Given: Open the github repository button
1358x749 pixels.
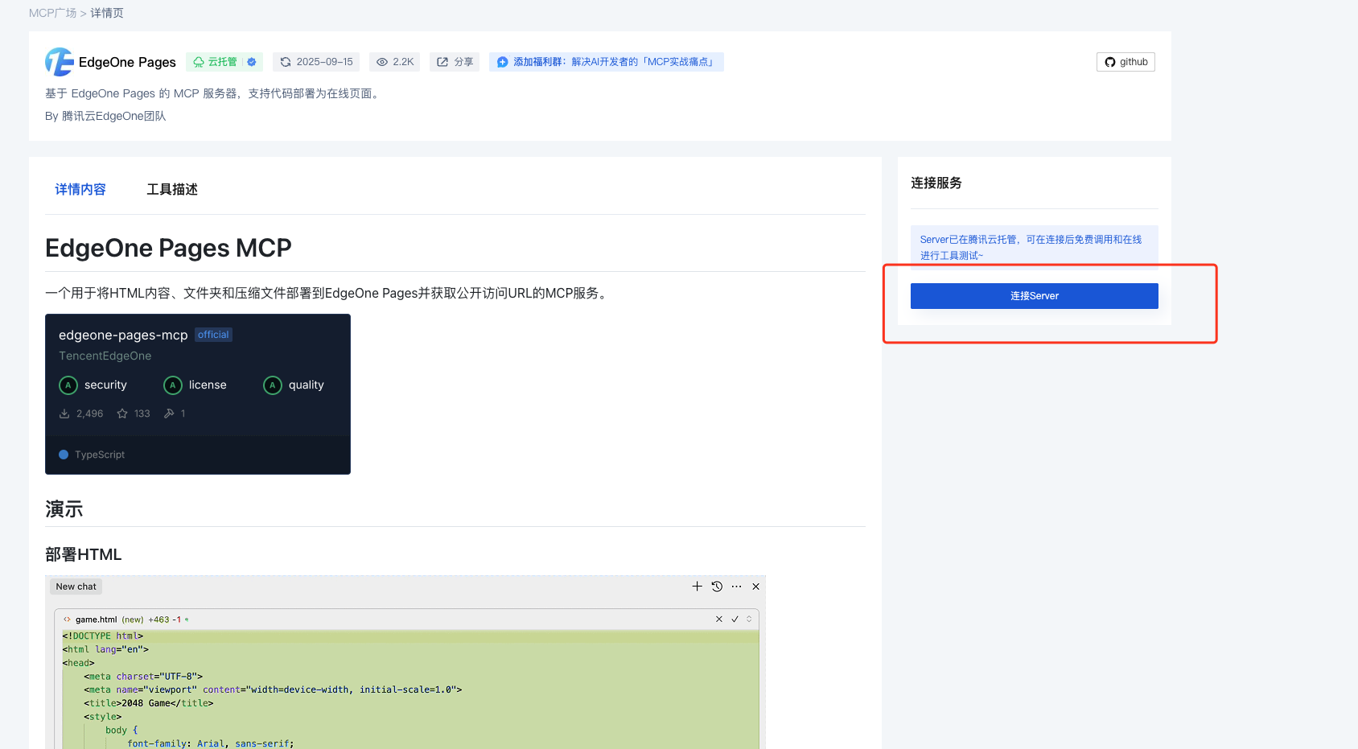Looking at the screenshot, I should (x=1125, y=62).
